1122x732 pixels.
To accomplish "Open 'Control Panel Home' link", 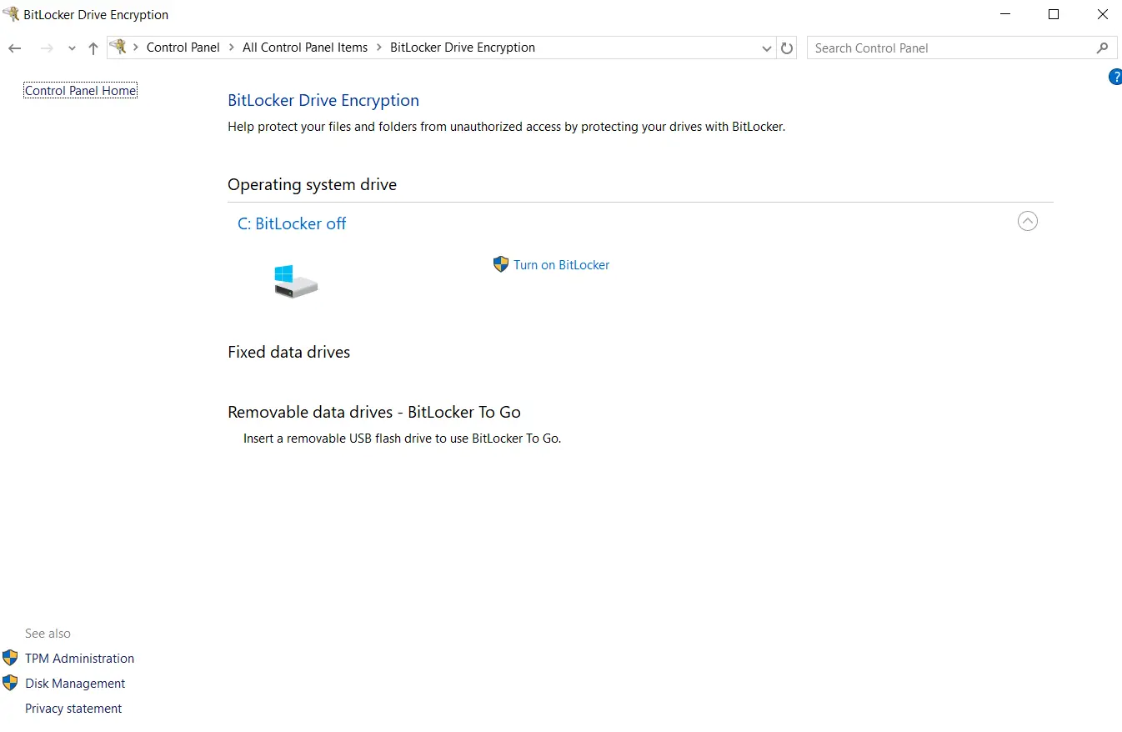I will pyautogui.click(x=80, y=91).
